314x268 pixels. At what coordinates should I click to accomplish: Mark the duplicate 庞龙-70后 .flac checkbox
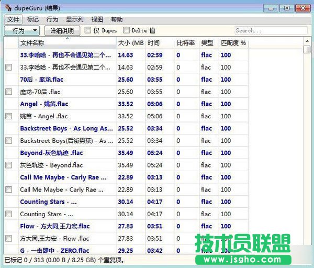tap(8, 92)
